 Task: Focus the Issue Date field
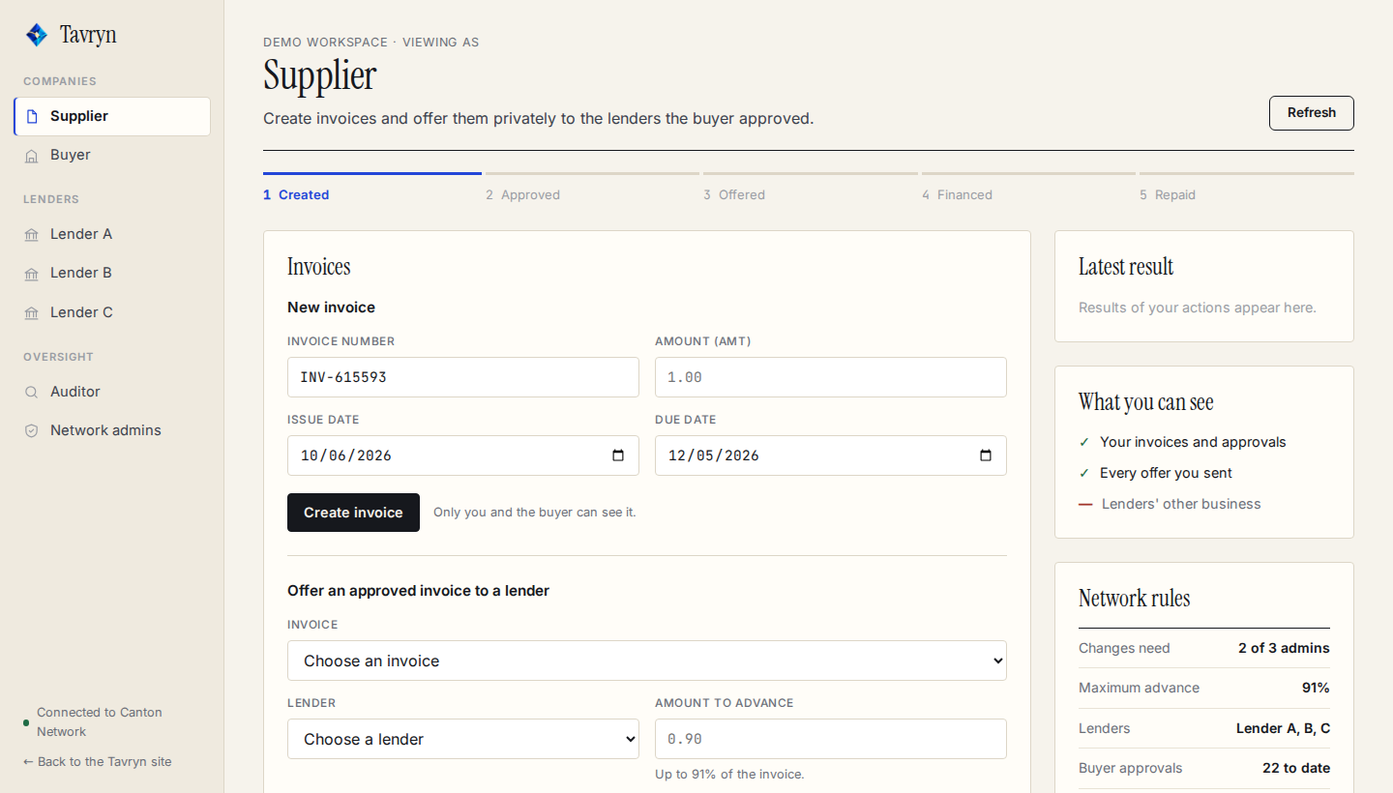(x=463, y=455)
